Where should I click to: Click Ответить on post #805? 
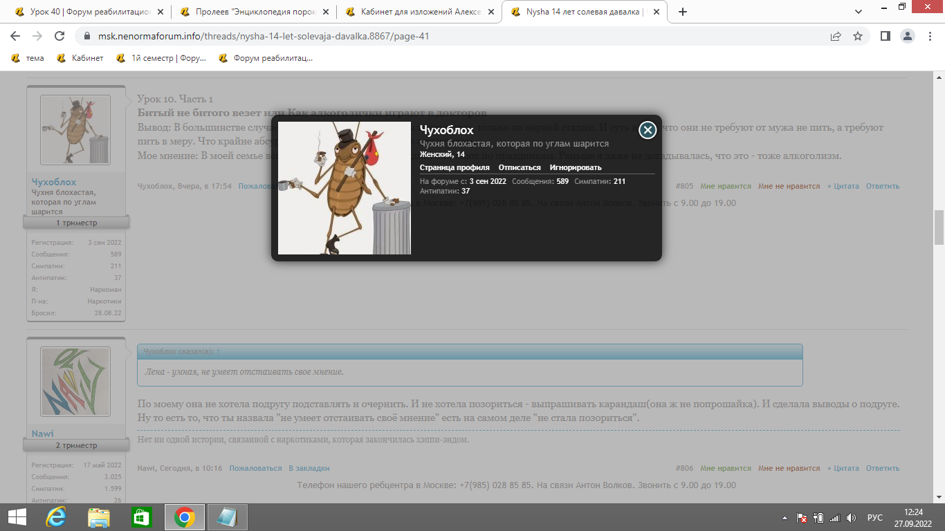(883, 186)
